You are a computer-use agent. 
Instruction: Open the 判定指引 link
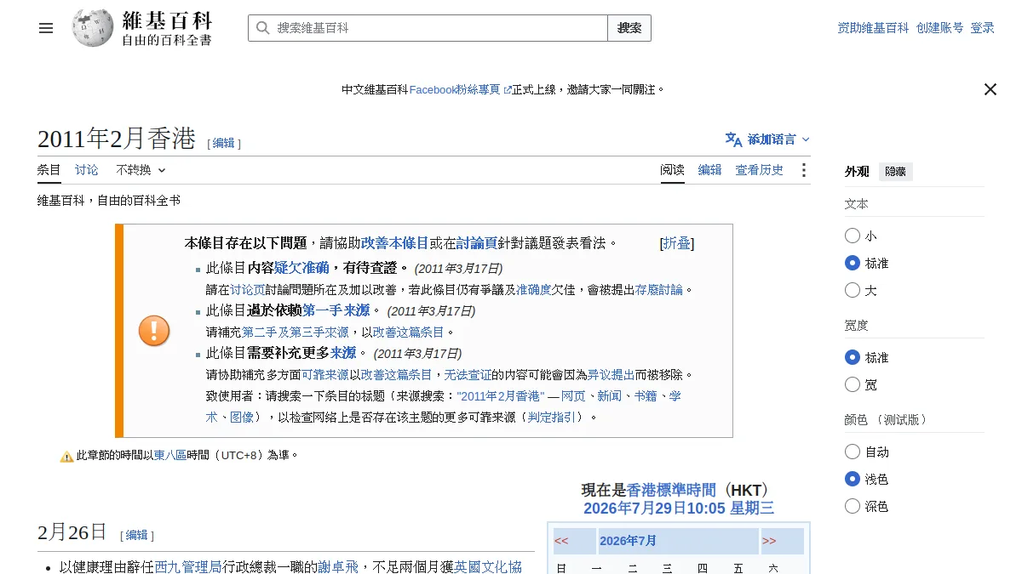point(552,418)
